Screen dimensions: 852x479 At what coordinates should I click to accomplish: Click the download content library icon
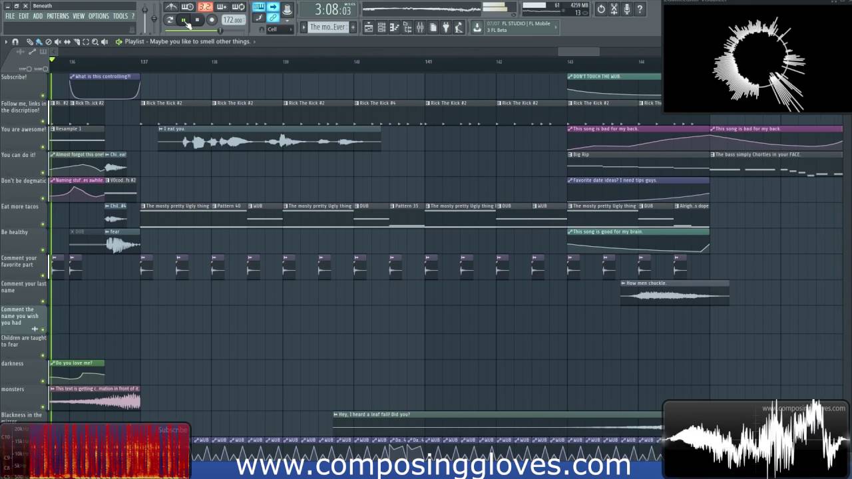tap(477, 27)
